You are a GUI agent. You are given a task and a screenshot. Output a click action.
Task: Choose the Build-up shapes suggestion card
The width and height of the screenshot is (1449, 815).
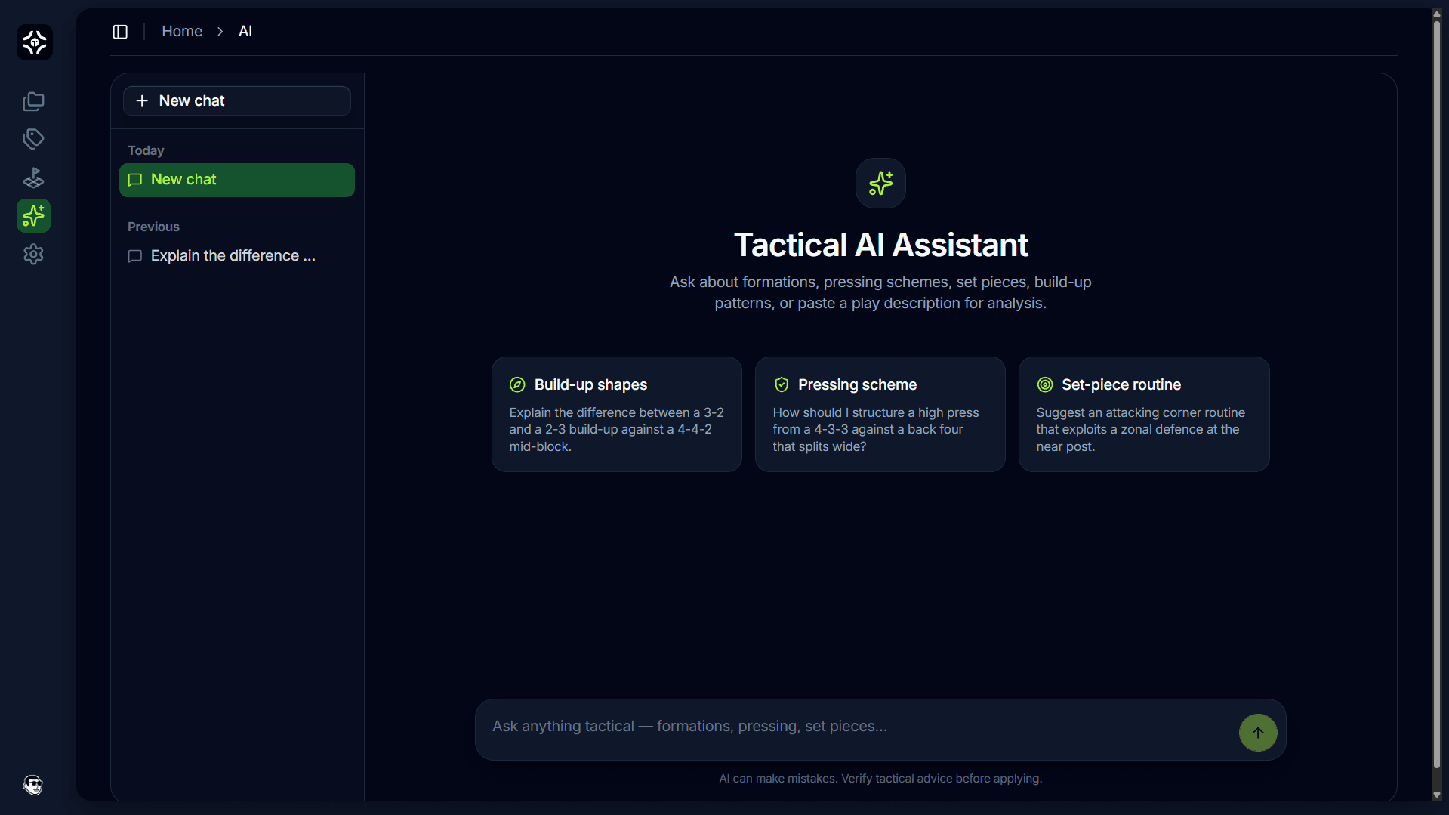pyautogui.click(x=617, y=415)
